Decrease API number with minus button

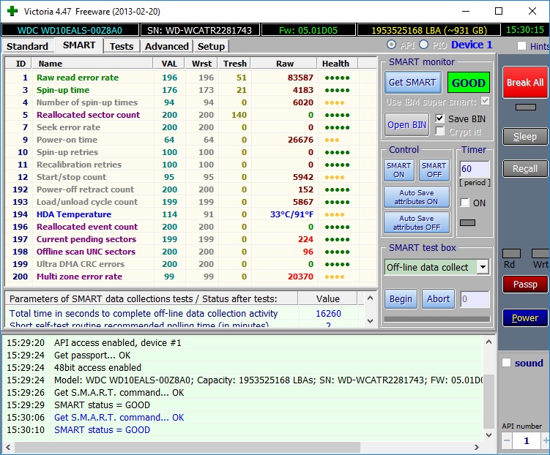[x=507, y=440]
